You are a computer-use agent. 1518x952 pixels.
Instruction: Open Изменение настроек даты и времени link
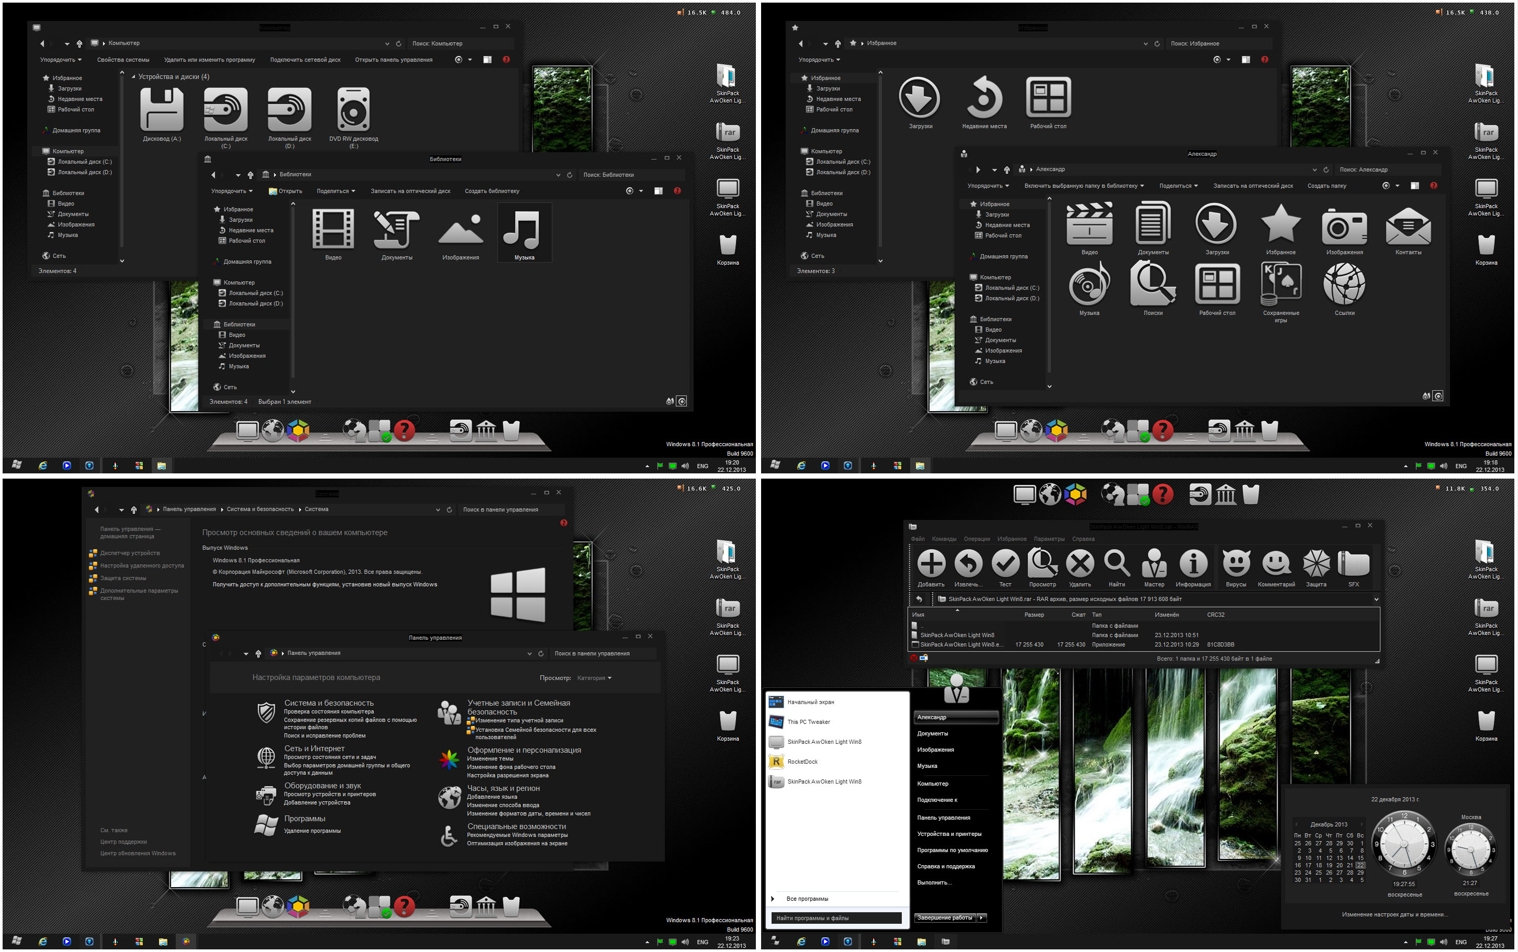click(x=1394, y=914)
